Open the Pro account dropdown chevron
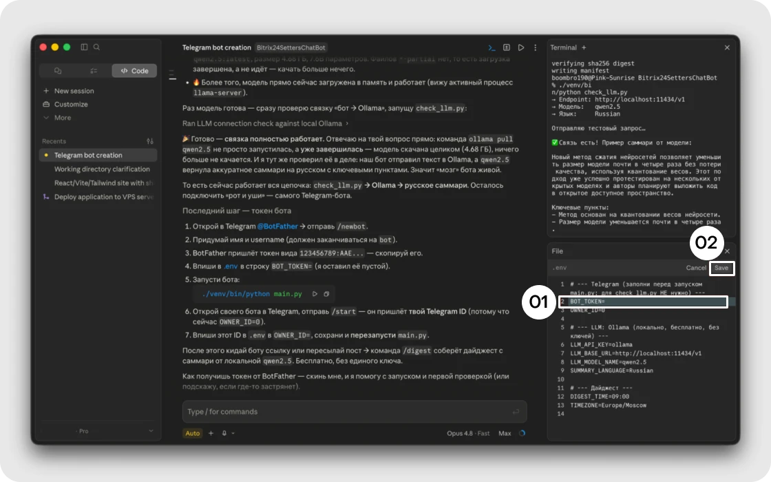Image resolution: width=771 pixels, height=482 pixels. 151,431
